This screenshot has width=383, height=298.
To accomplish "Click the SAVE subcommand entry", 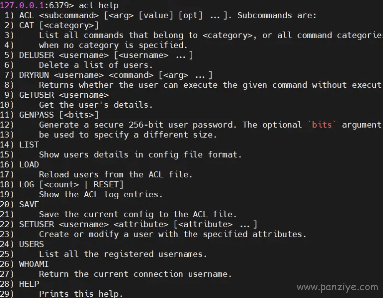I will click(x=29, y=204).
